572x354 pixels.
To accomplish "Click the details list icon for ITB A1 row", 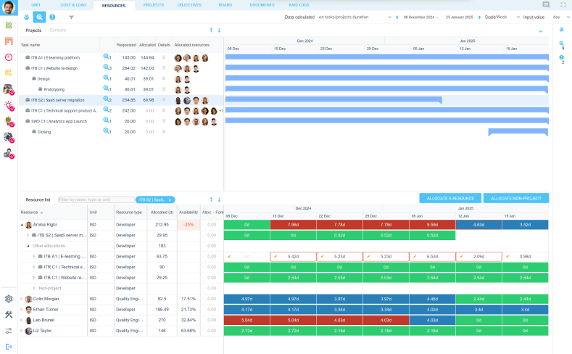I will coord(164,57).
